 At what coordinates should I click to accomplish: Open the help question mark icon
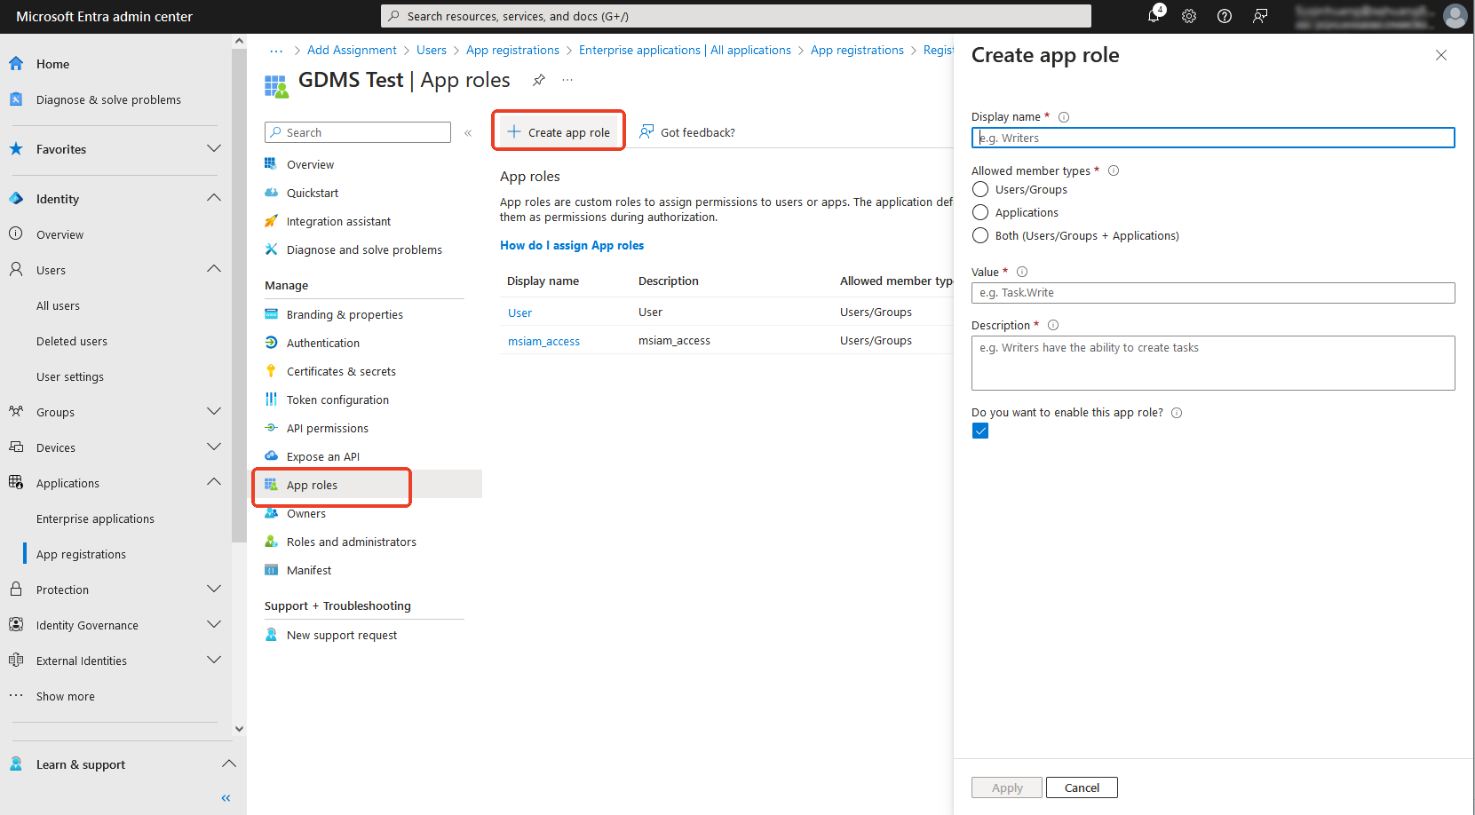pyautogui.click(x=1225, y=16)
